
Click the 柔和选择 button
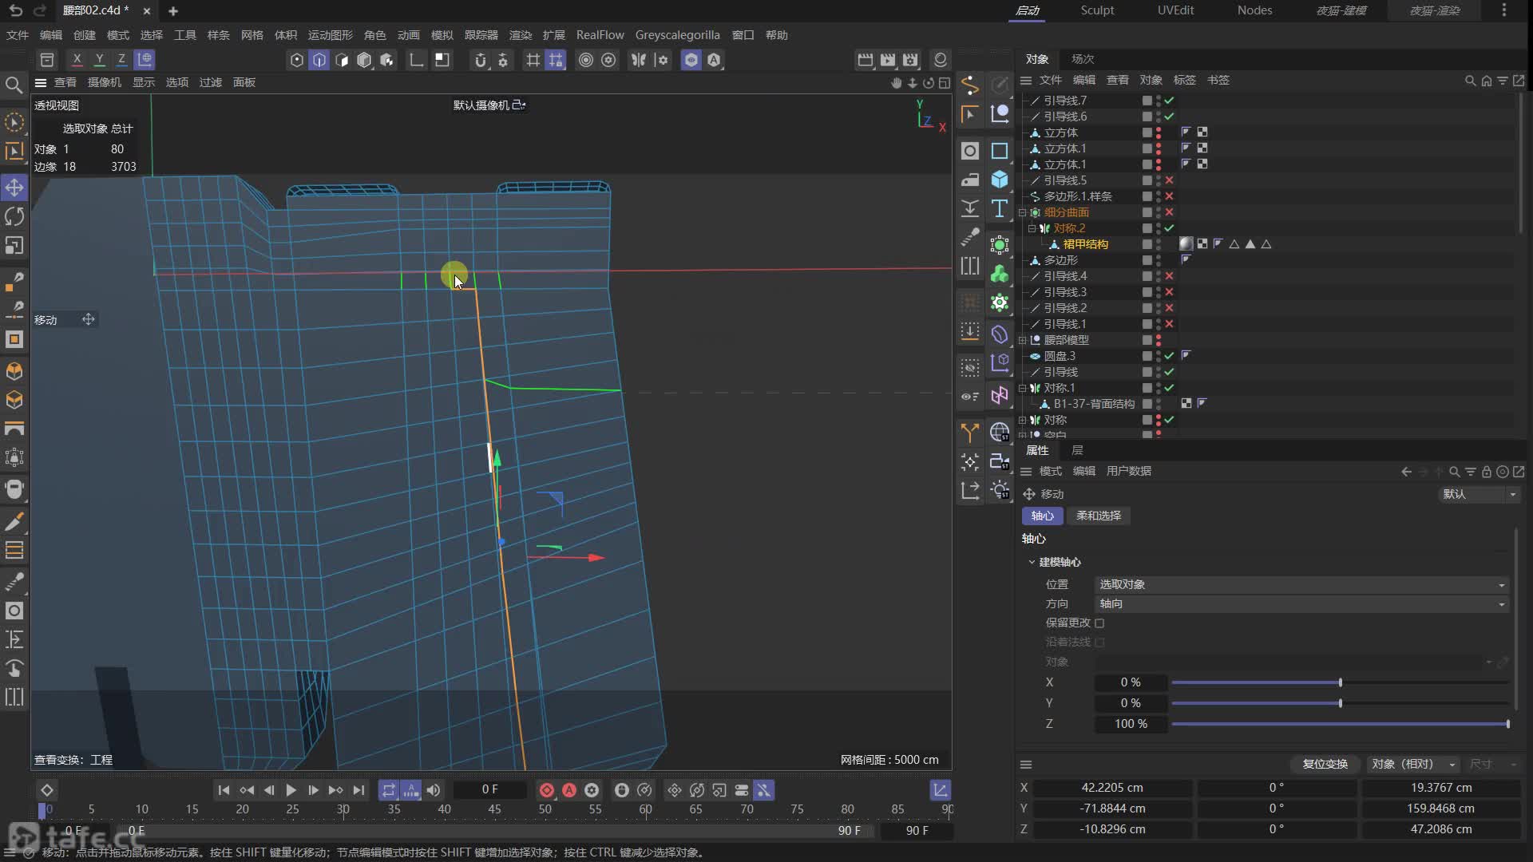tap(1099, 516)
